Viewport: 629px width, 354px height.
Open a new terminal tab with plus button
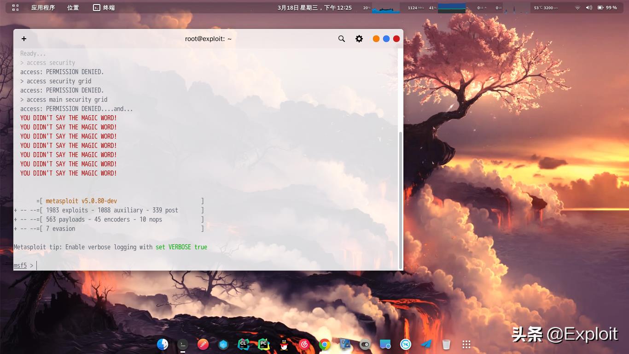click(24, 39)
